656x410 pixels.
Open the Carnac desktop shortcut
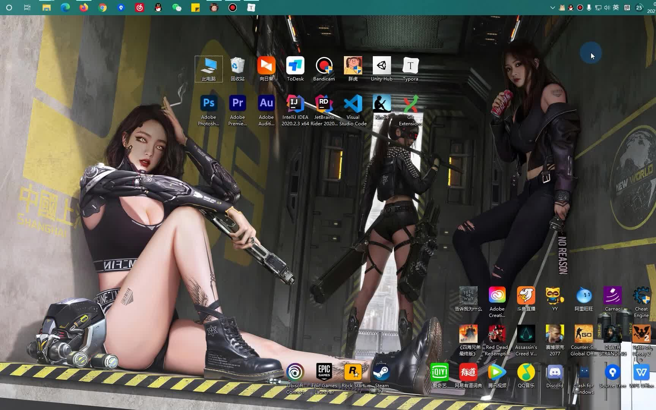(x=613, y=299)
